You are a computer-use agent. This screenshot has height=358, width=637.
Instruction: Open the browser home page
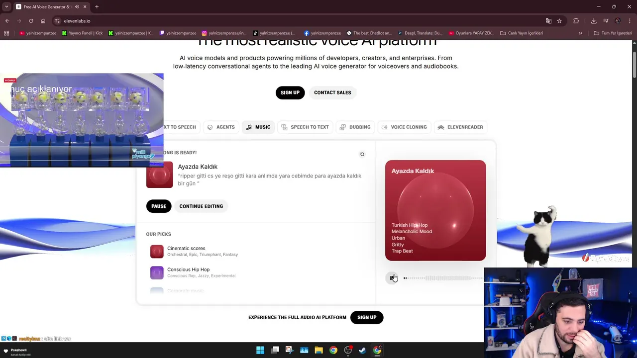click(x=43, y=21)
